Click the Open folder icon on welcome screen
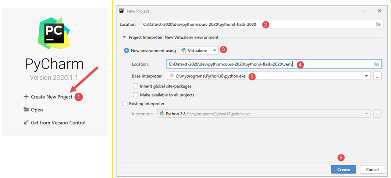The width and height of the screenshot is (391, 178). (x=26, y=110)
